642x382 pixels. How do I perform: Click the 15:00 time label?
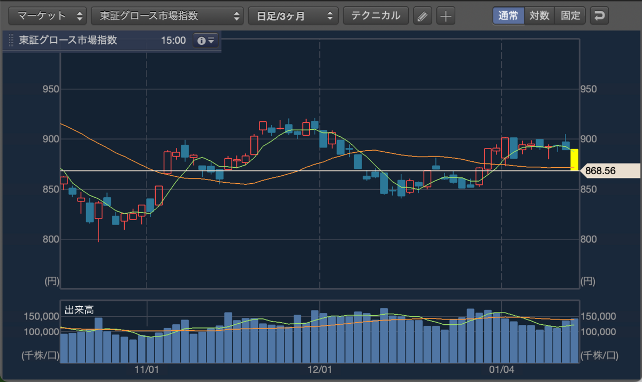[173, 41]
